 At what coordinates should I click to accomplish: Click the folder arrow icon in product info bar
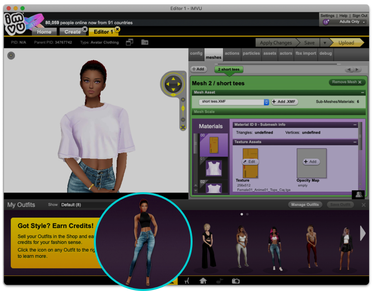[x=145, y=42]
